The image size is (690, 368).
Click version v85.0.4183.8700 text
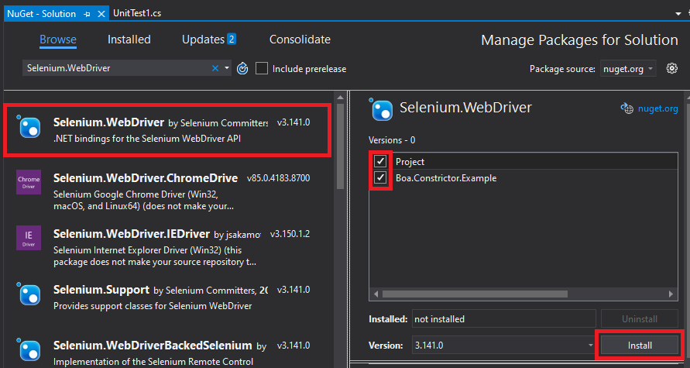[x=278, y=178]
